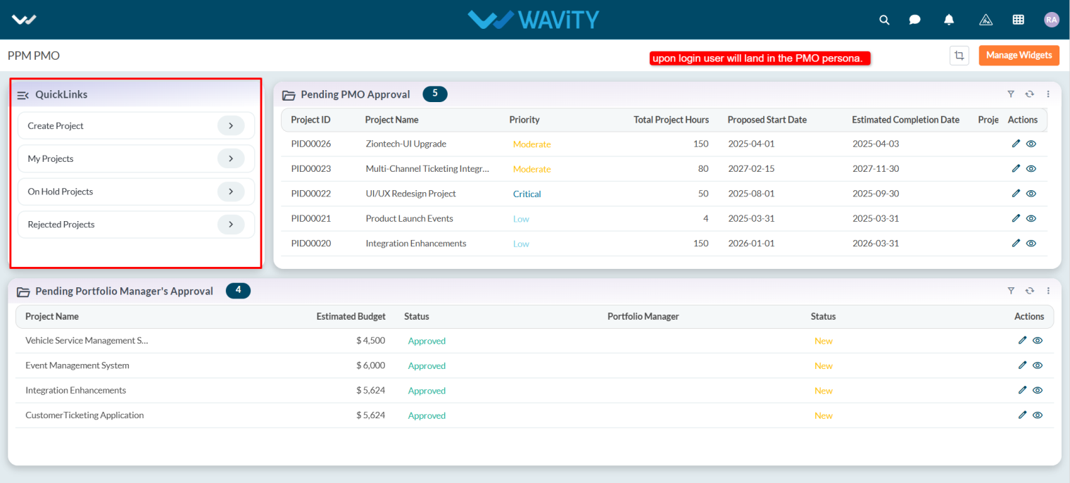Click Portfolio Manager column header
The height and width of the screenshot is (483, 1070).
tap(643, 317)
